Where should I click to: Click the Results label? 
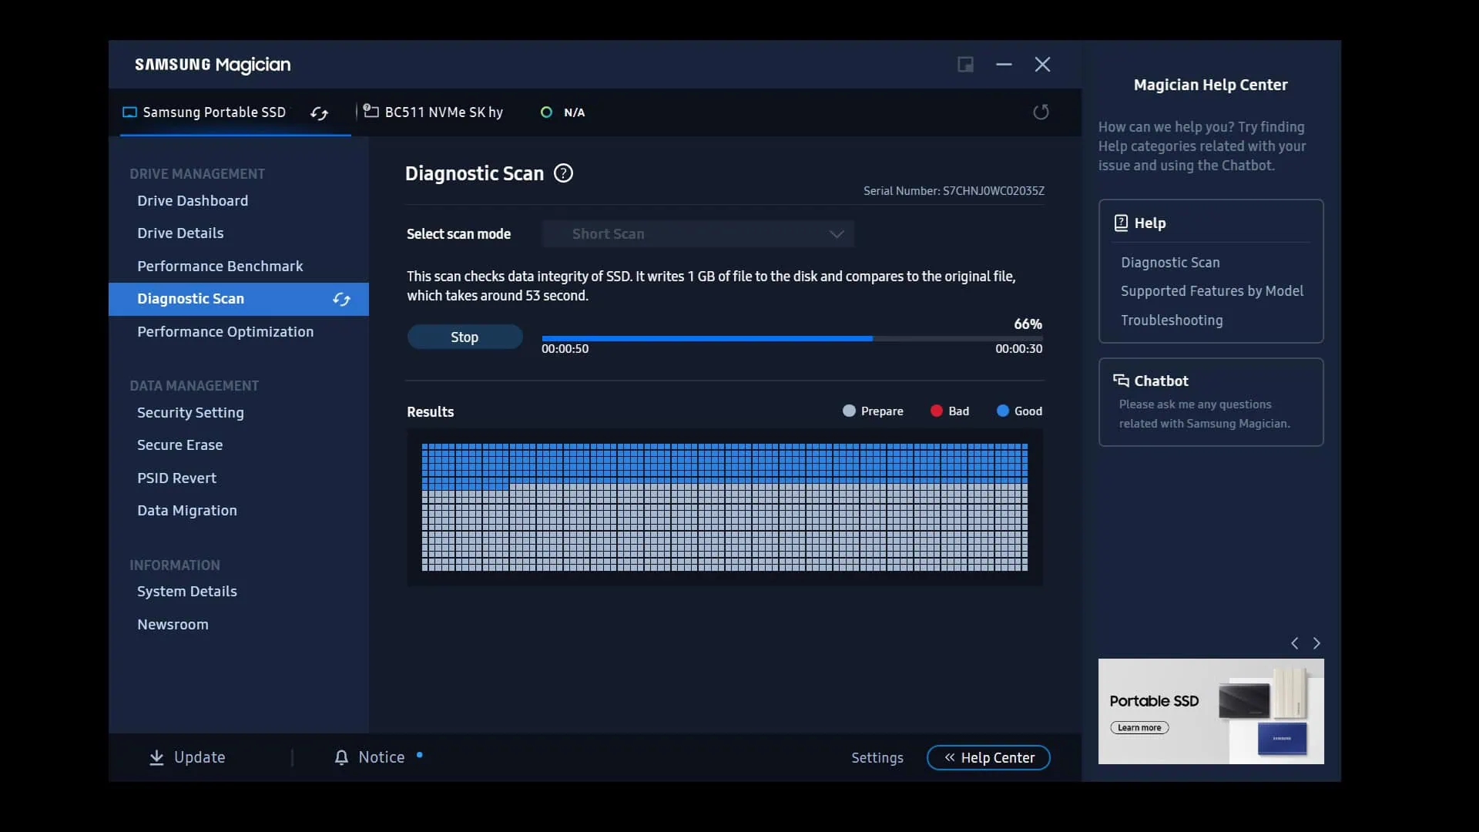[430, 412]
